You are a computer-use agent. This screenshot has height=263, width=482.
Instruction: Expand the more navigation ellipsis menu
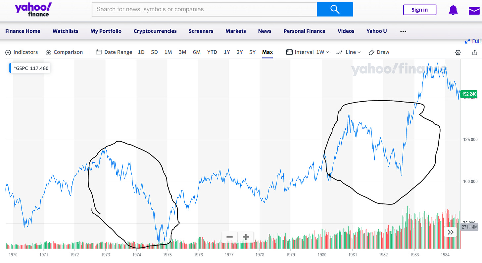tap(403, 31)
